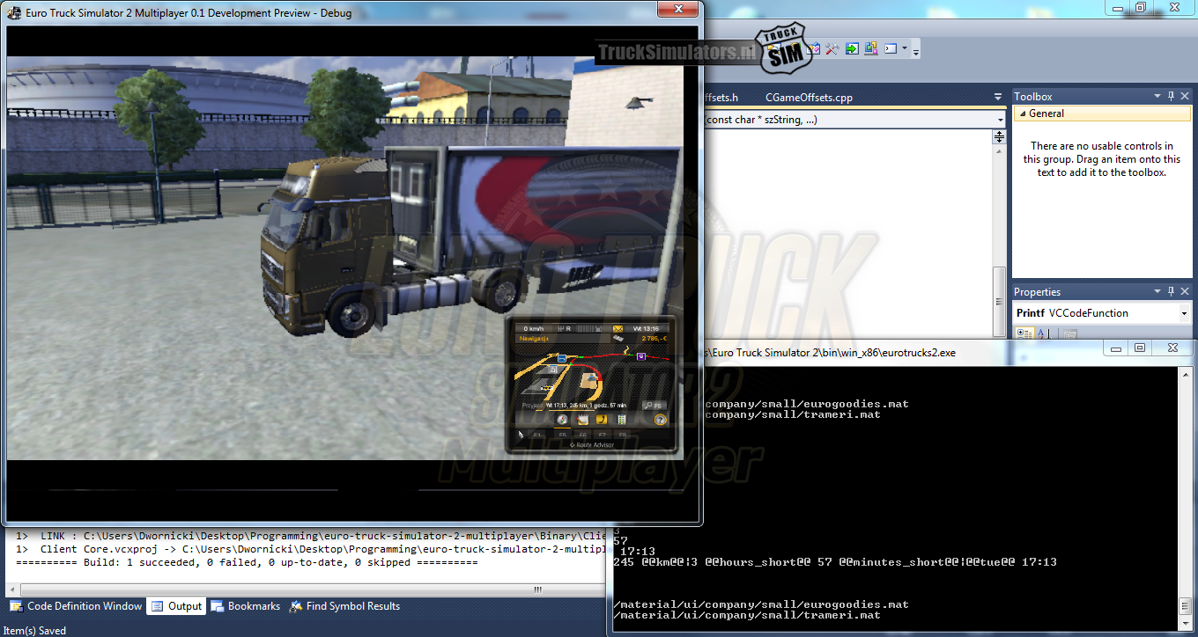Click the Toolbox 'no usable controls' message
Screen dimensions: 1198x637
point(1101,159)
